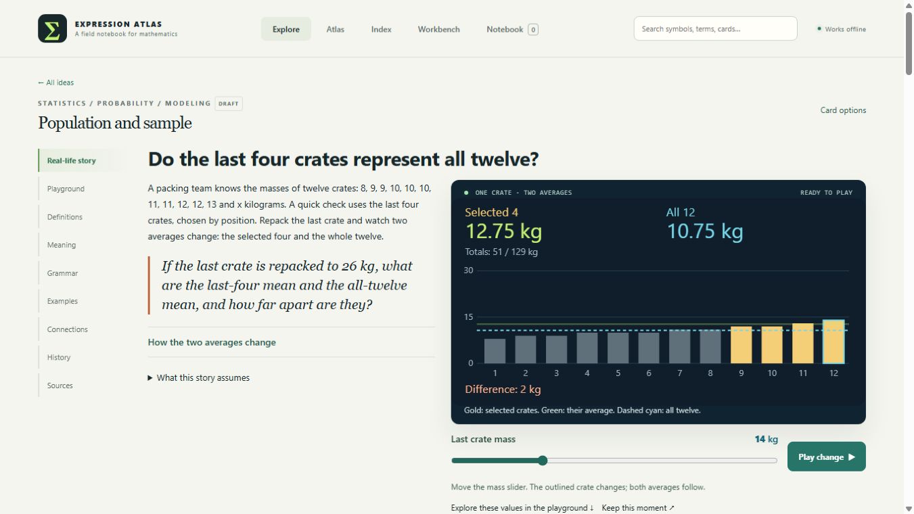Open the Meaning section
Image resolution: width=914 pixels, height=514 pixels.
pos(83,245)
